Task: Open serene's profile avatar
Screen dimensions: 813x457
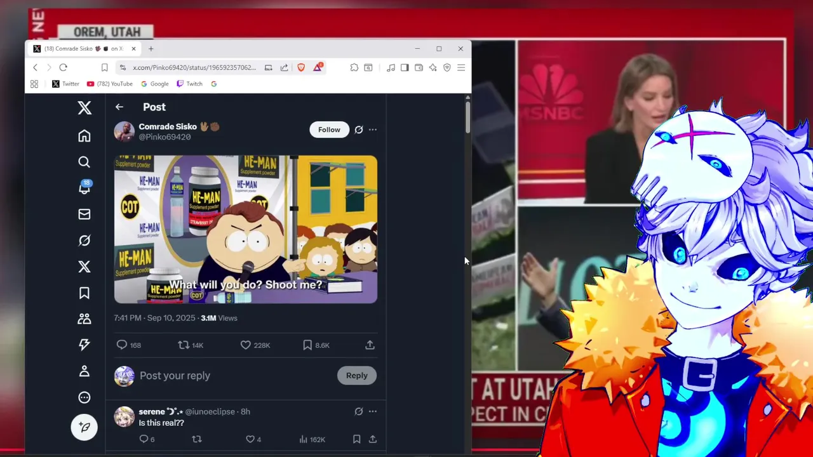Action: click(124, 417)
